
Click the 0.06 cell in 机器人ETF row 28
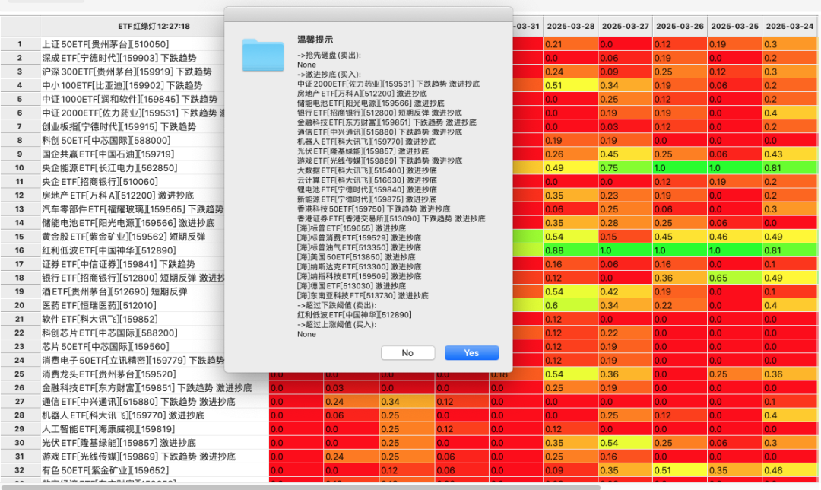[x=350, y=415]
